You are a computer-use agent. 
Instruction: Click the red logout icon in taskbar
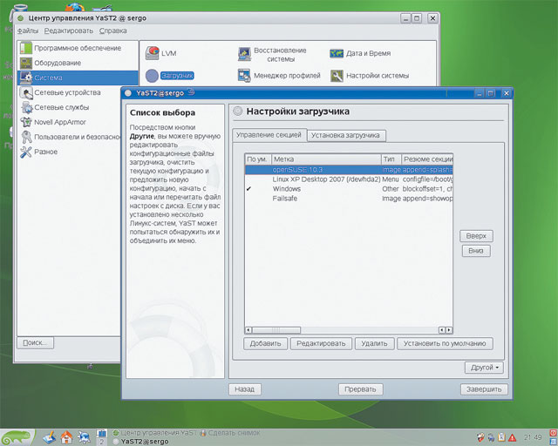click(x=554, y=433)
